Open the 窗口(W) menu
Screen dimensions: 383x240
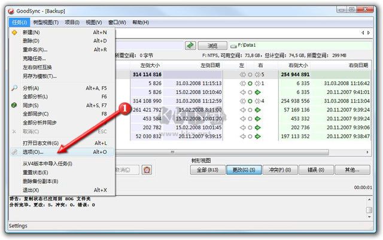coord(117,22)
